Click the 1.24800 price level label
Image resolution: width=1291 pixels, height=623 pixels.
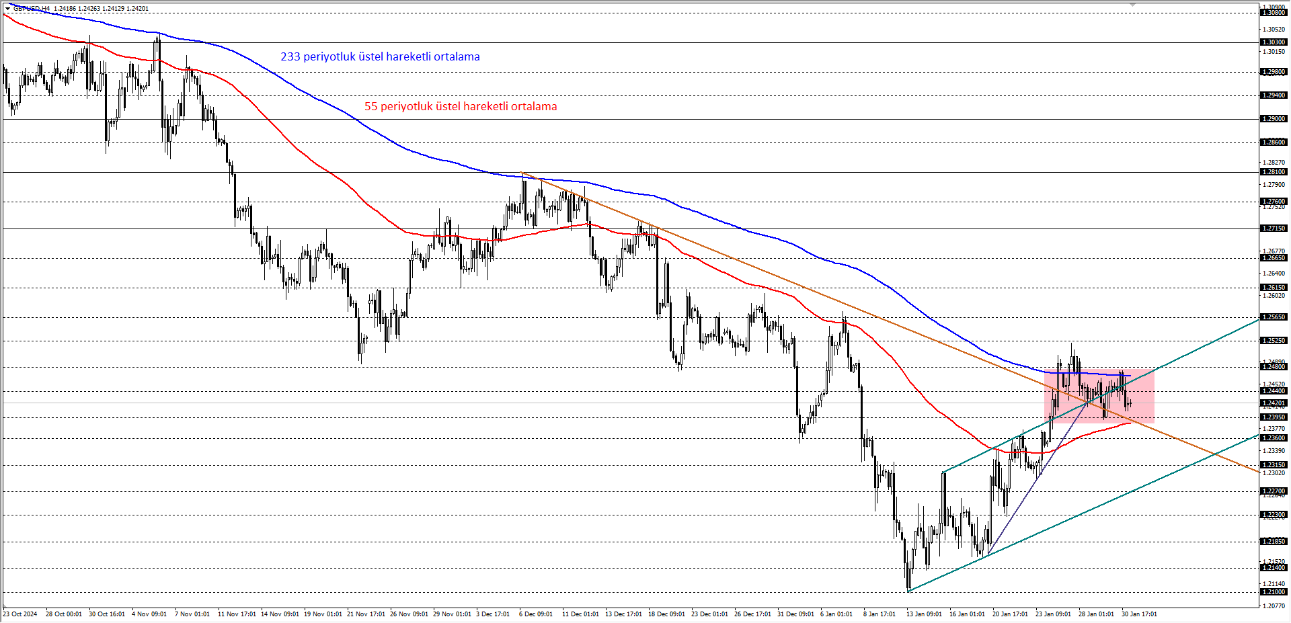coord(1274,367)
